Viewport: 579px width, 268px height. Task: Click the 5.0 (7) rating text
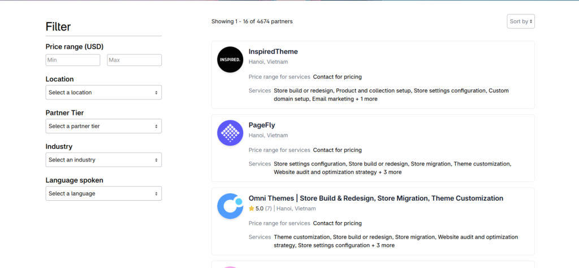pos(263,209)
